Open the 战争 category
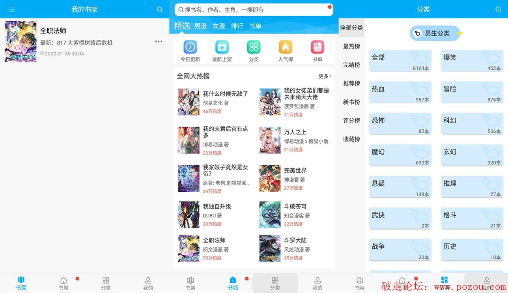The width and height of the screenshot is (508, 293). click(400, 251)
